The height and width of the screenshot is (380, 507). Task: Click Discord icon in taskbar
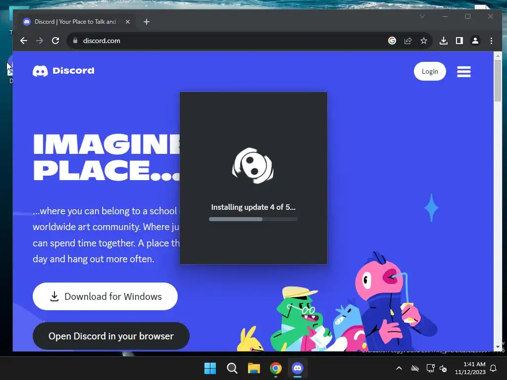298,368
